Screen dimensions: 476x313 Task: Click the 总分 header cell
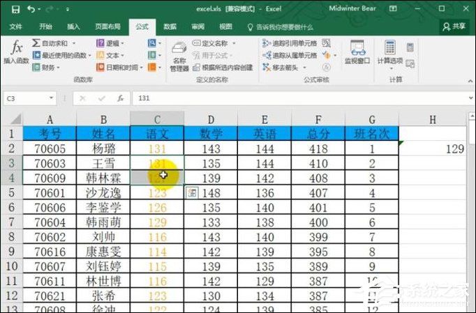(318, 133)
